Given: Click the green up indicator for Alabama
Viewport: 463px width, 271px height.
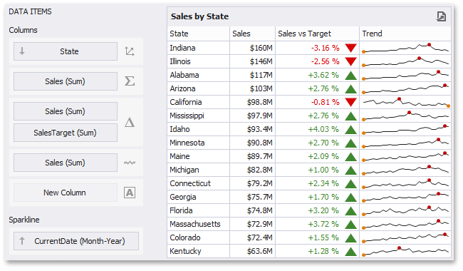Looking at the screenshot, I should [350, 76].
